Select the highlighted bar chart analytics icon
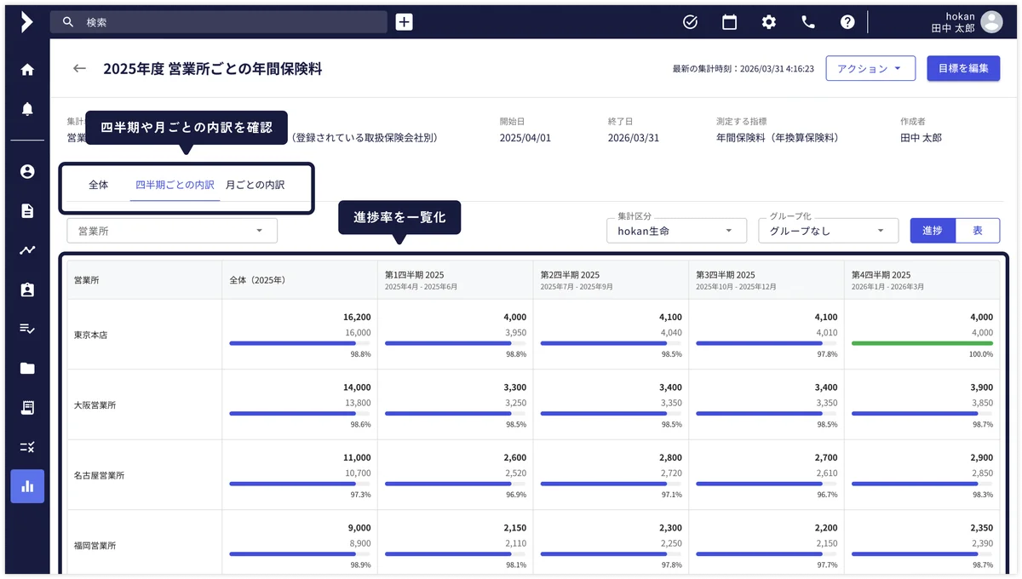Screen dimensions: 1022x579 tap(26, 486)
